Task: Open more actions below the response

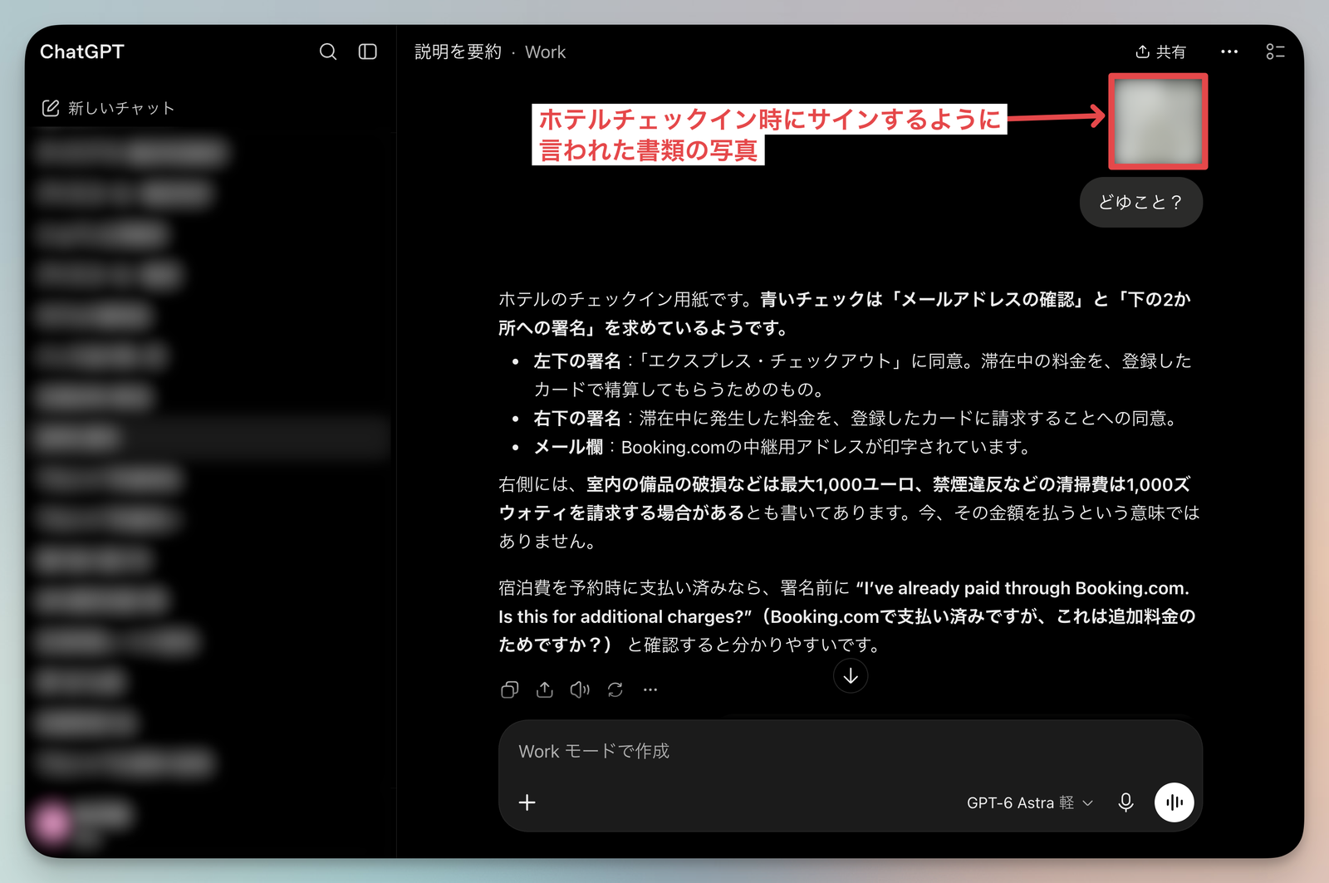Action: (x=650, y=689)
